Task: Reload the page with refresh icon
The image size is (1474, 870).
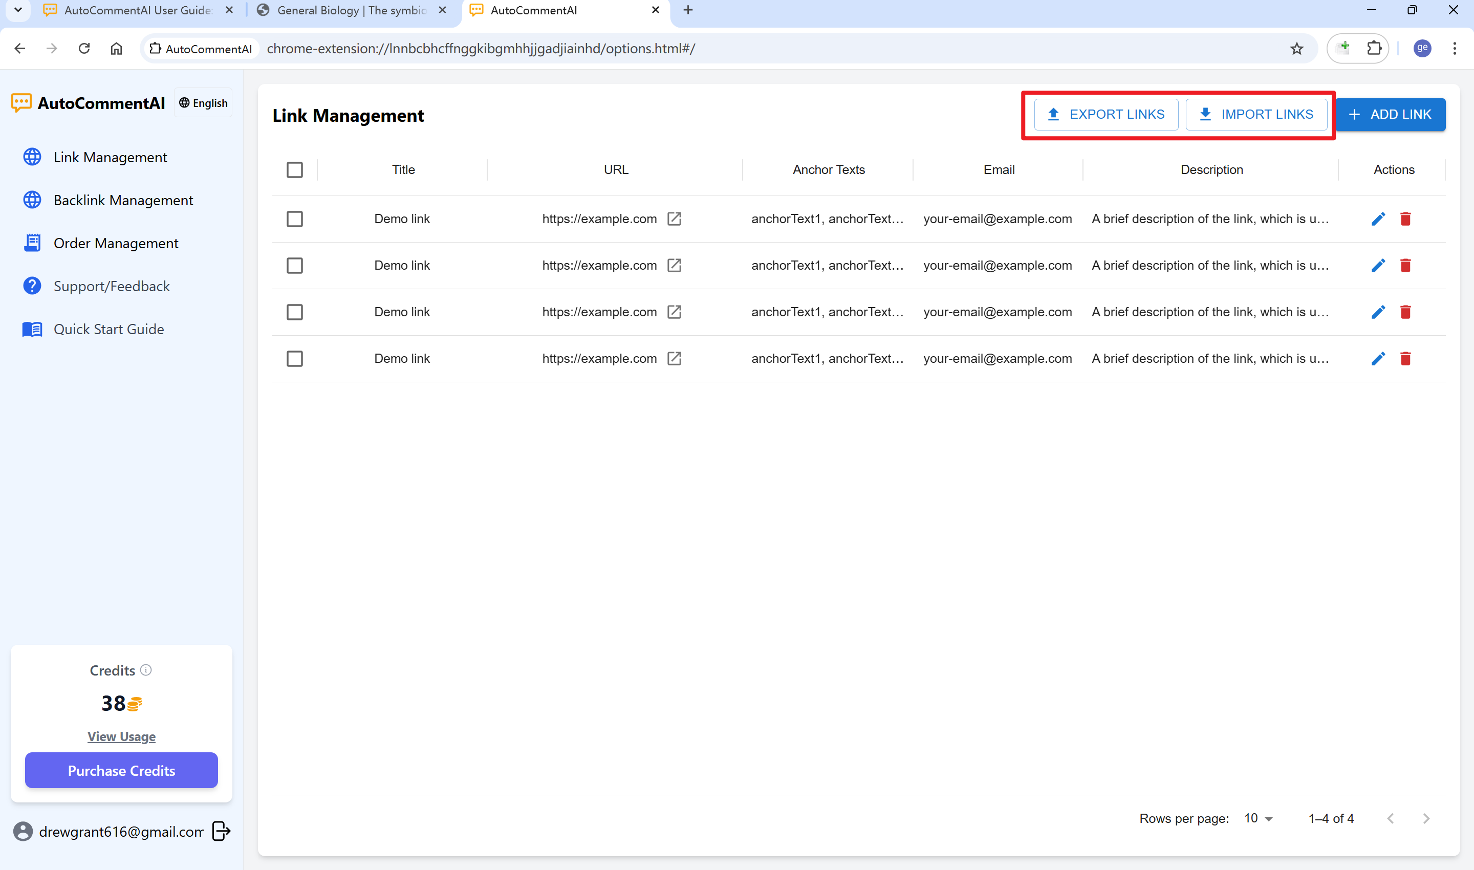Action: coord(84,48)
